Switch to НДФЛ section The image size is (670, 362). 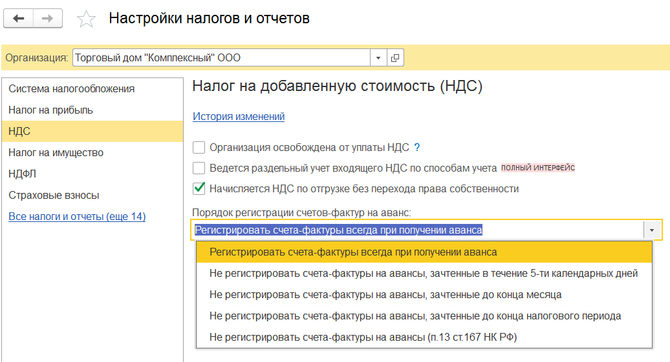point(21,174)
